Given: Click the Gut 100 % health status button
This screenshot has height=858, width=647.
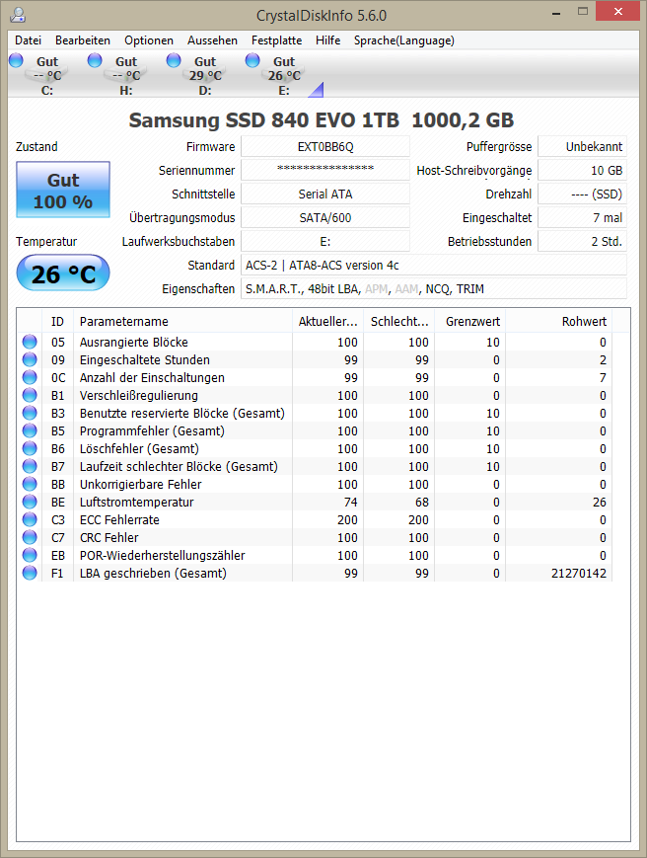Looking at the screenshot, I should point(63,190).
